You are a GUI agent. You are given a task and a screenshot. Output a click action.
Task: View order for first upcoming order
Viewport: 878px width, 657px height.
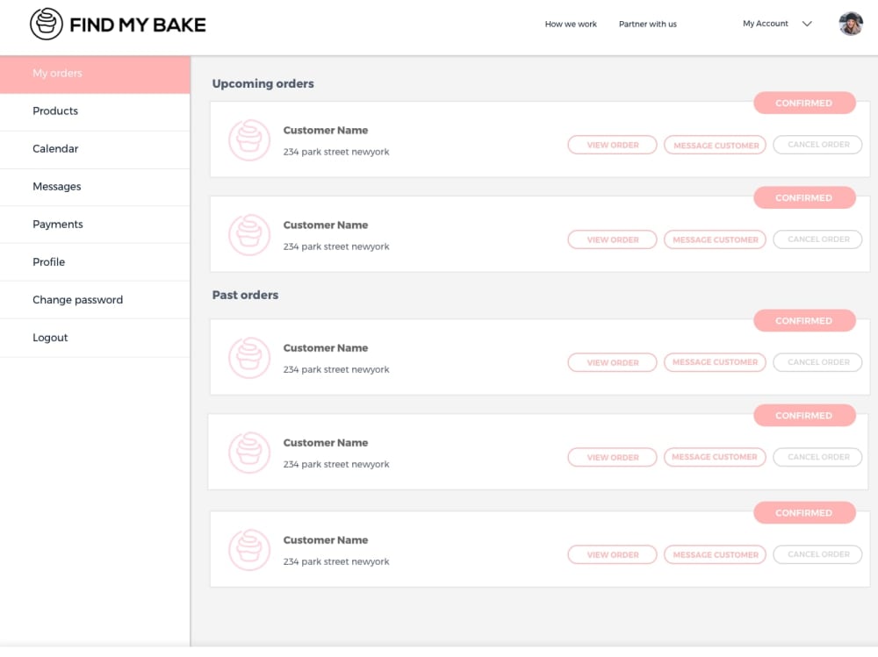(612, 145)
